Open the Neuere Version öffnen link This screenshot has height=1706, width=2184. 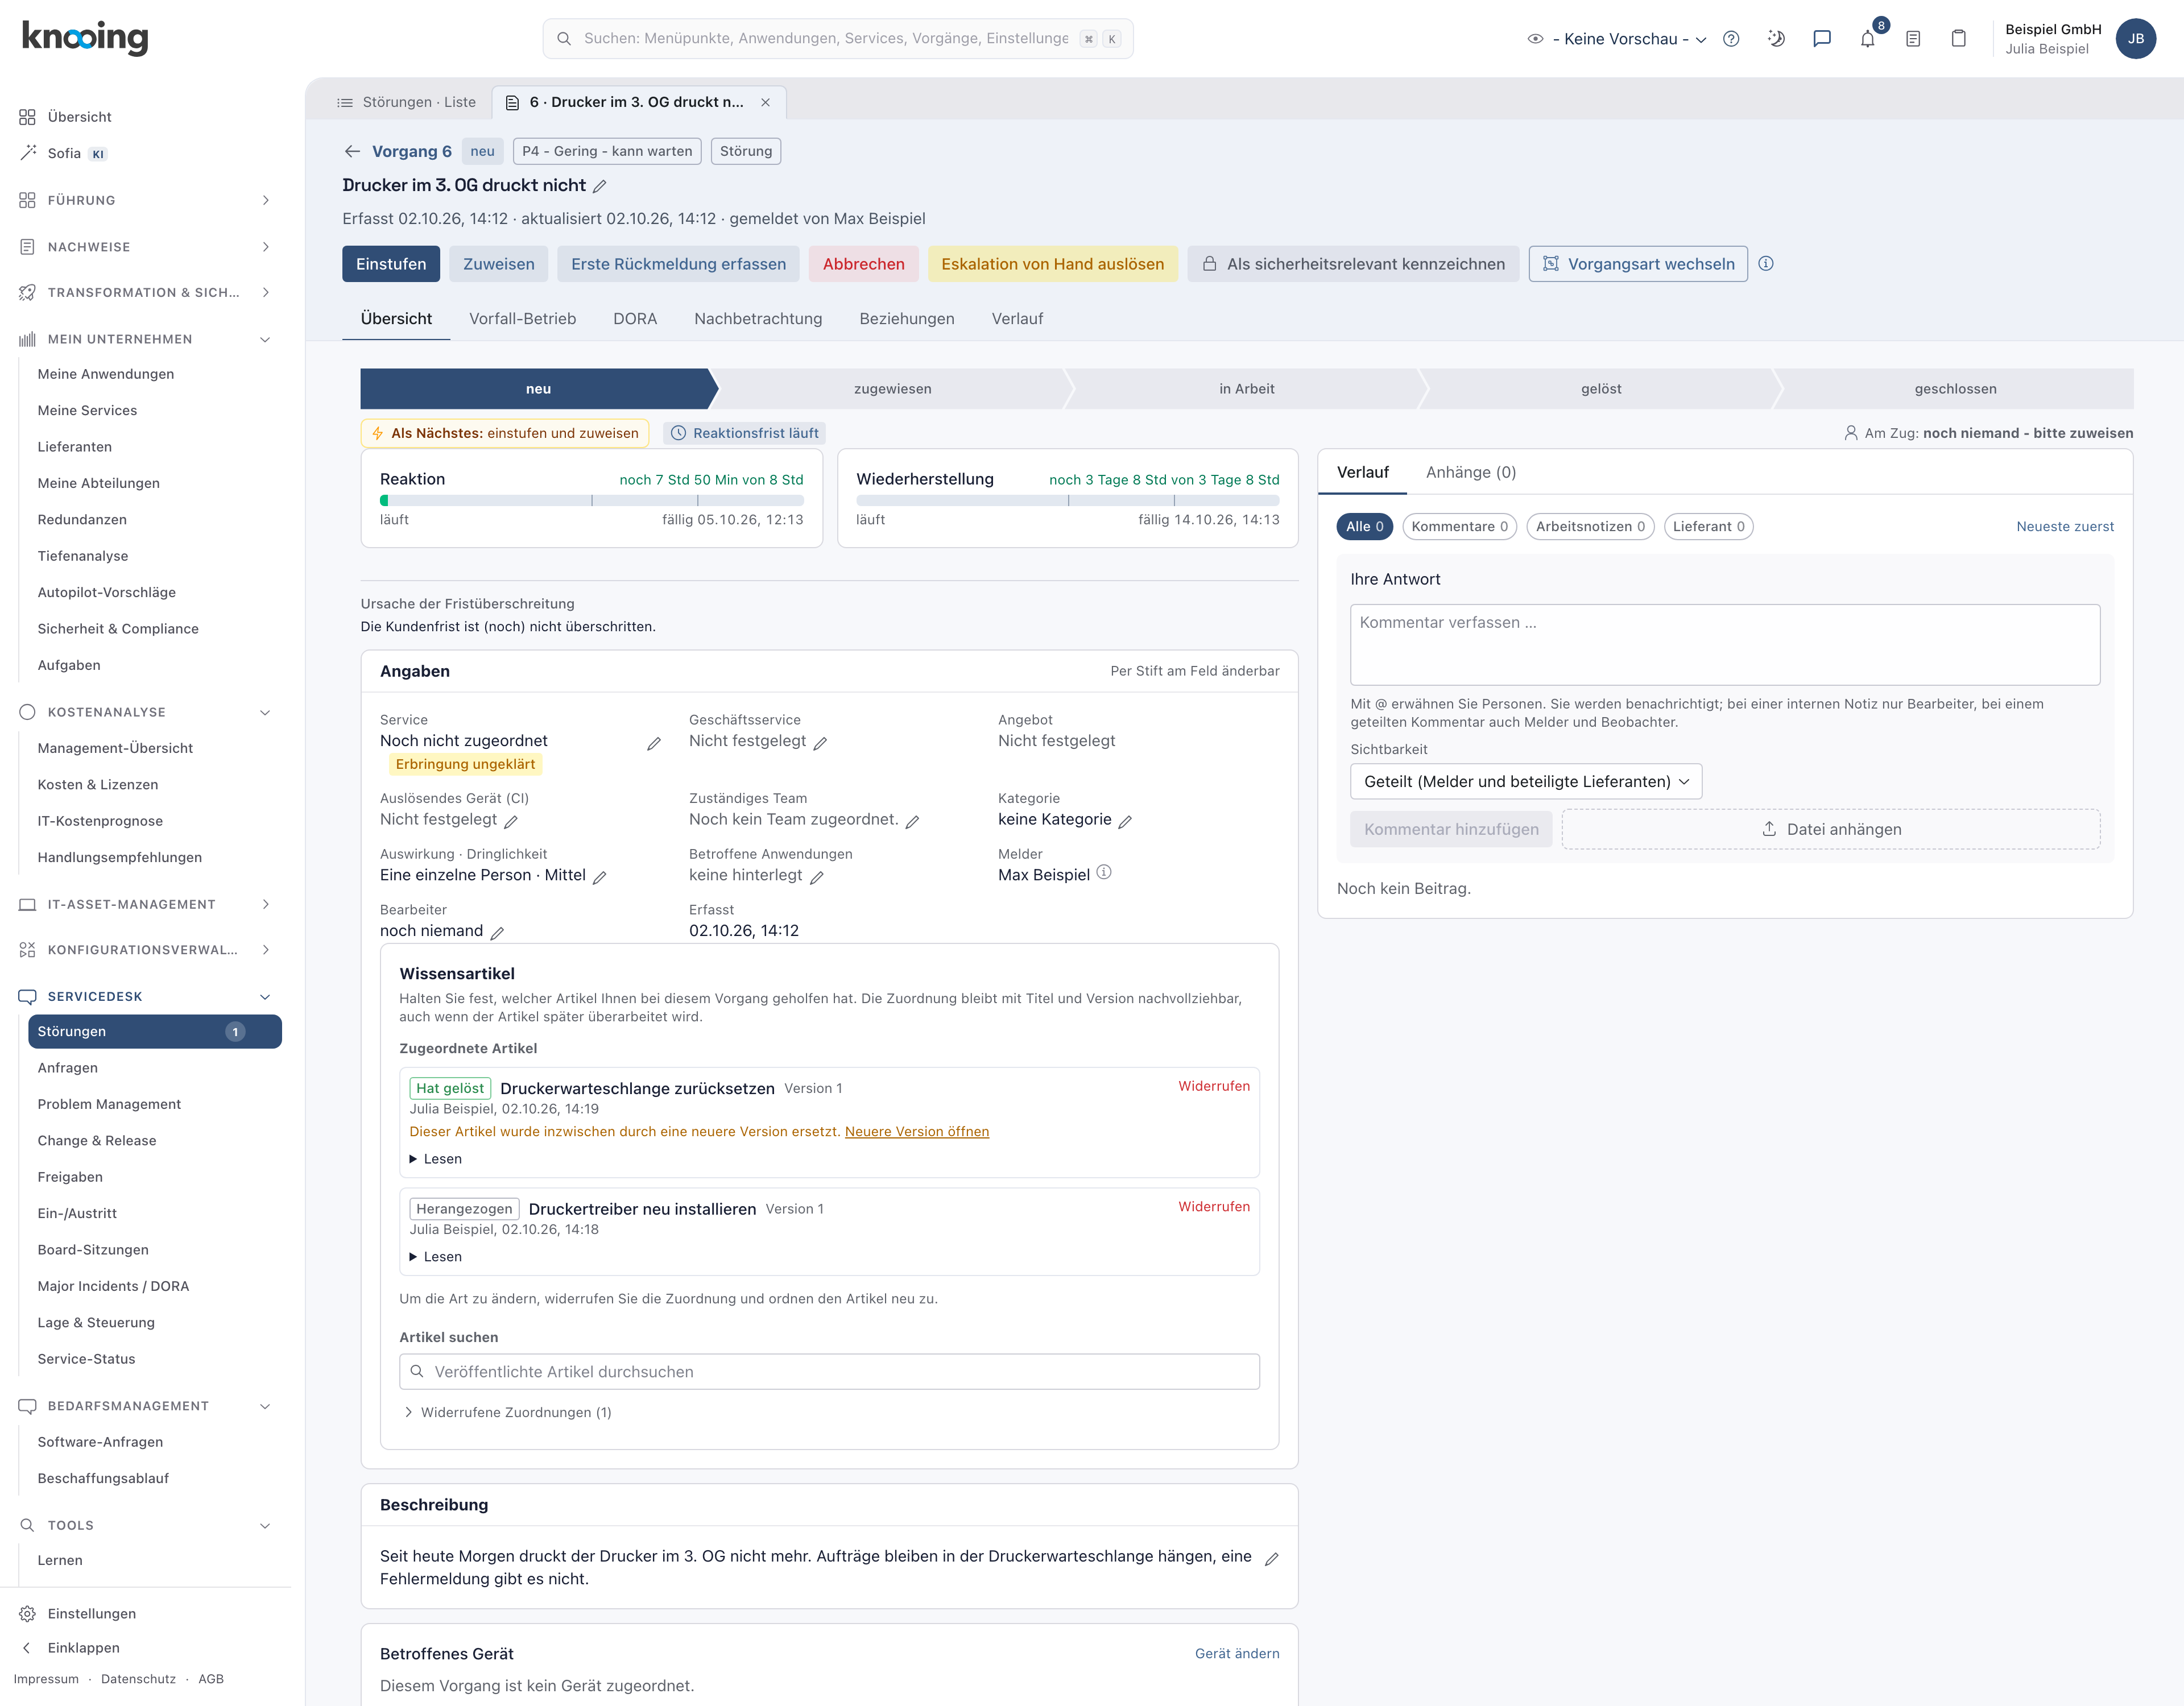tap(917, 1131)
